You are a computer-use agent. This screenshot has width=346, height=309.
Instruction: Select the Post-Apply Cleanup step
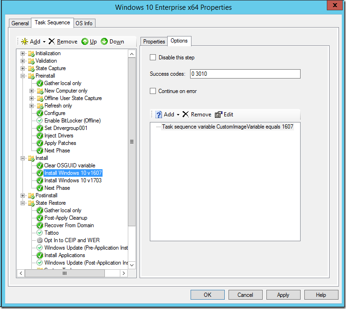pos(66,218)
